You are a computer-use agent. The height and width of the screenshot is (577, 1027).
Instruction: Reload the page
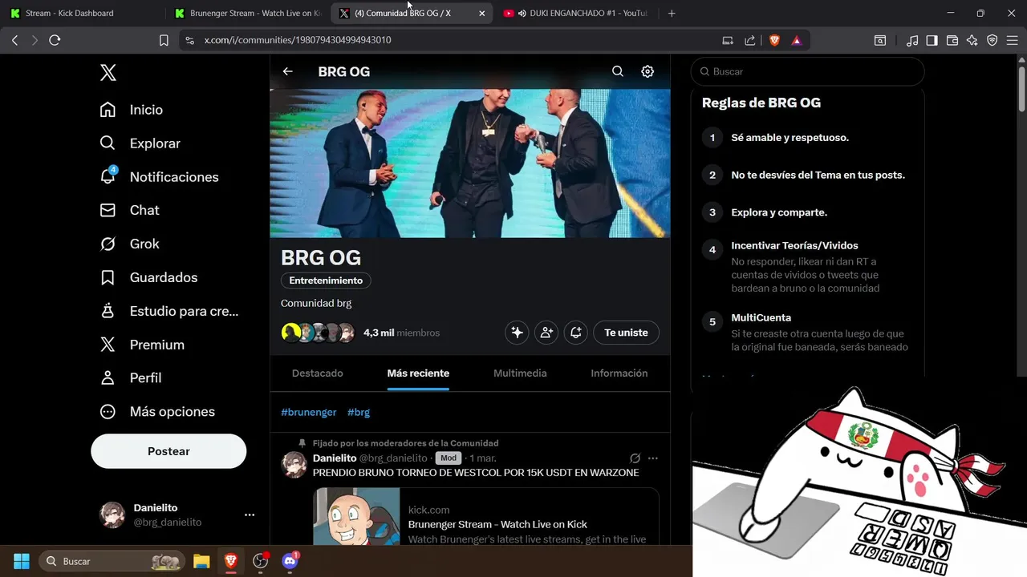pos(55,40)
